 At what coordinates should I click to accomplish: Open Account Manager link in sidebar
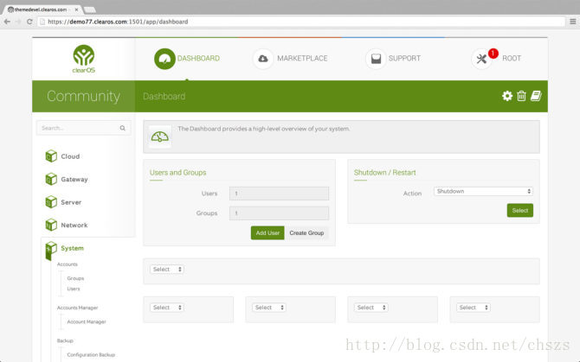(x=87, y=321)
